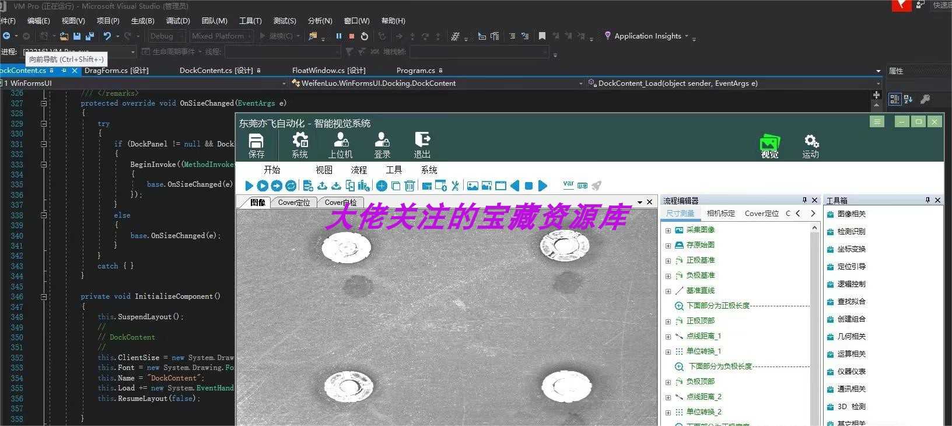Click the var variables icon

point(569,184)
